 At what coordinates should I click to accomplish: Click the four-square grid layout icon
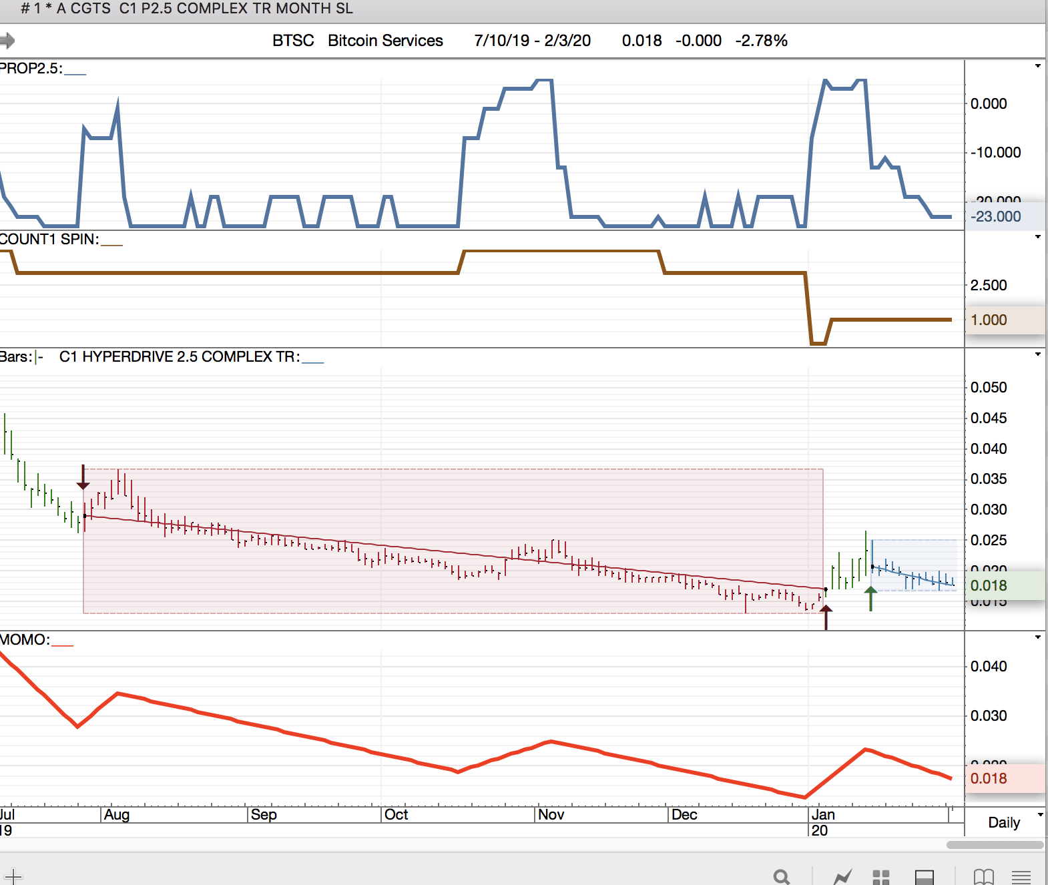point(881,877)
